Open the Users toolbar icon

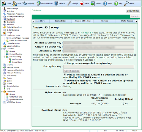pos(4,4)
